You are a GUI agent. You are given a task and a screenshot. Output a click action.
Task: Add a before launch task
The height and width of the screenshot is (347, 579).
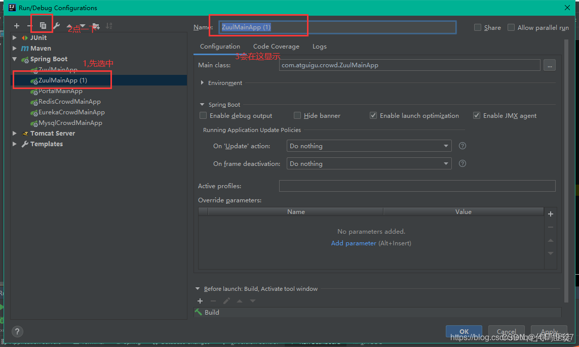(200, 301)
